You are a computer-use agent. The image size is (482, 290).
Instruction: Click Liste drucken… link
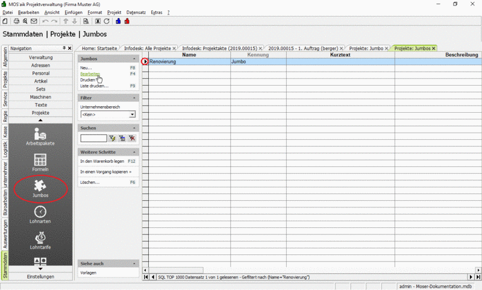(x=95, y=86)
